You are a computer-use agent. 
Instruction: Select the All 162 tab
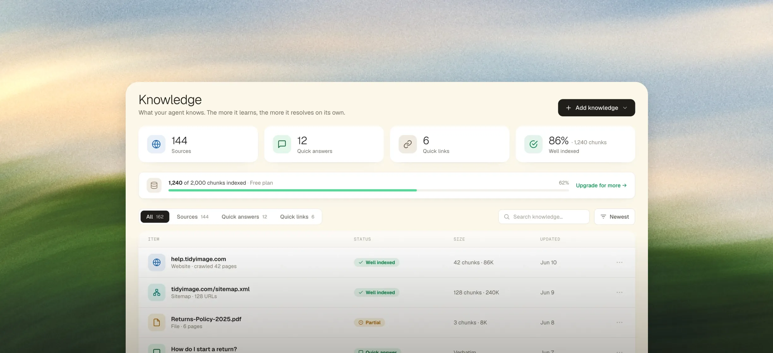155,217
